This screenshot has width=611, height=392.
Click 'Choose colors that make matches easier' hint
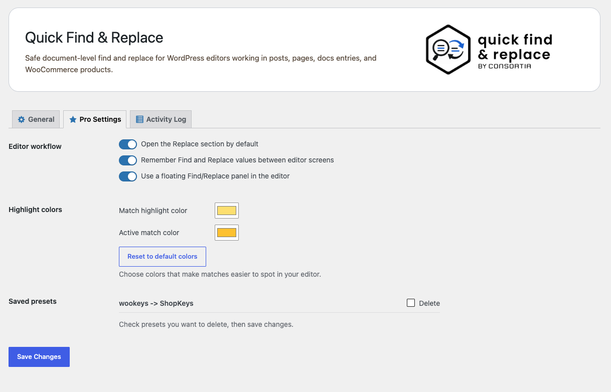pos(220,274)
